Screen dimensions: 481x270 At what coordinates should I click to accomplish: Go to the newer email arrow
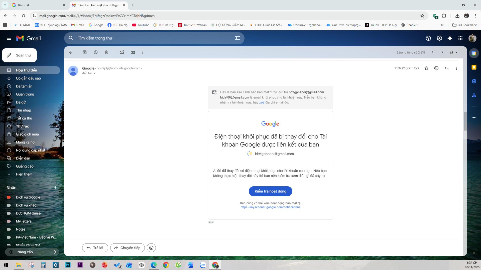(x=432, y=52)
